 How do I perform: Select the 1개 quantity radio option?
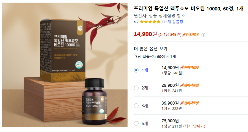point(136,70)
